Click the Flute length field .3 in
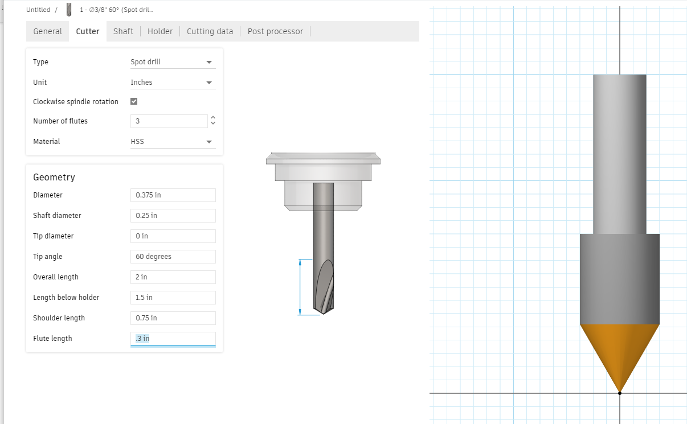The width and height of the screenshot is (687, 424). coord(173,339)
